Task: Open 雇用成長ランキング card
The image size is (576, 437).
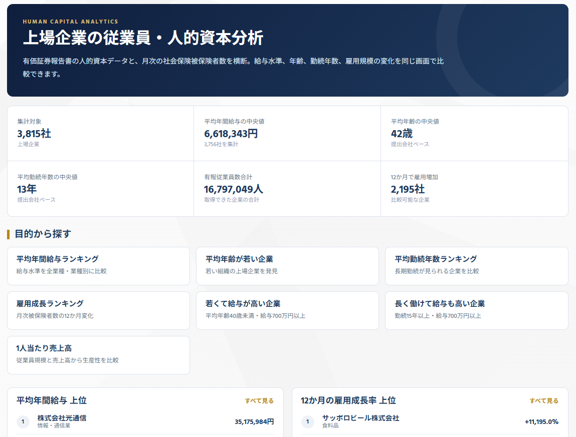Action: [98, 310]
